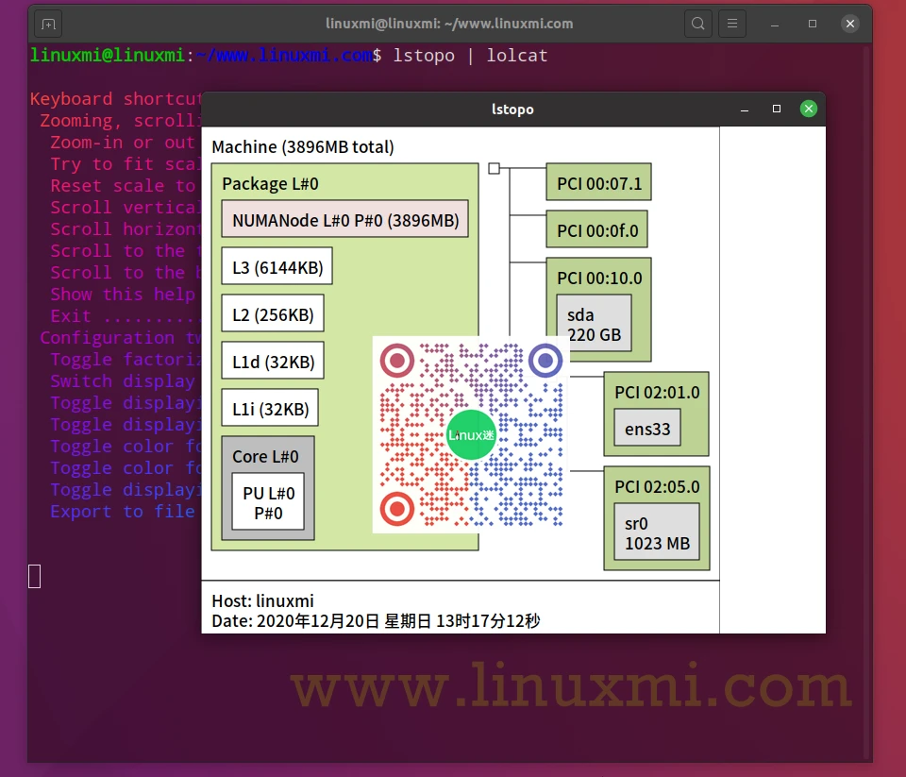Click the small bridge square node
The width and height of the screenshot is (906, 777).
coord(494,168)
